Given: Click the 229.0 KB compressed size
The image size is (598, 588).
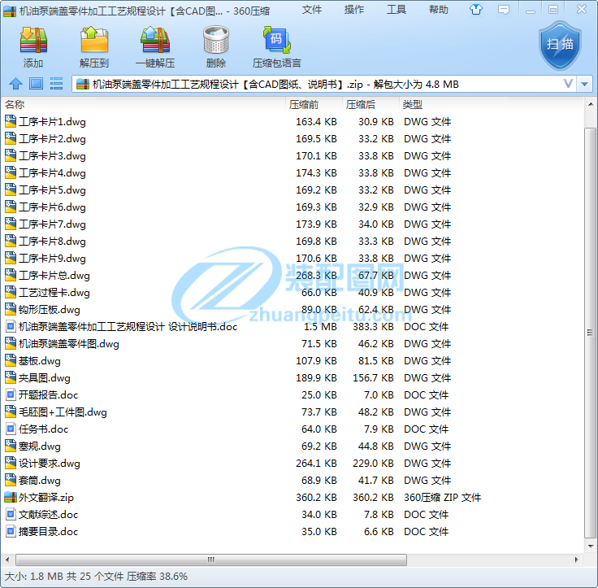Looking at the screenshot, I should 373,463.
